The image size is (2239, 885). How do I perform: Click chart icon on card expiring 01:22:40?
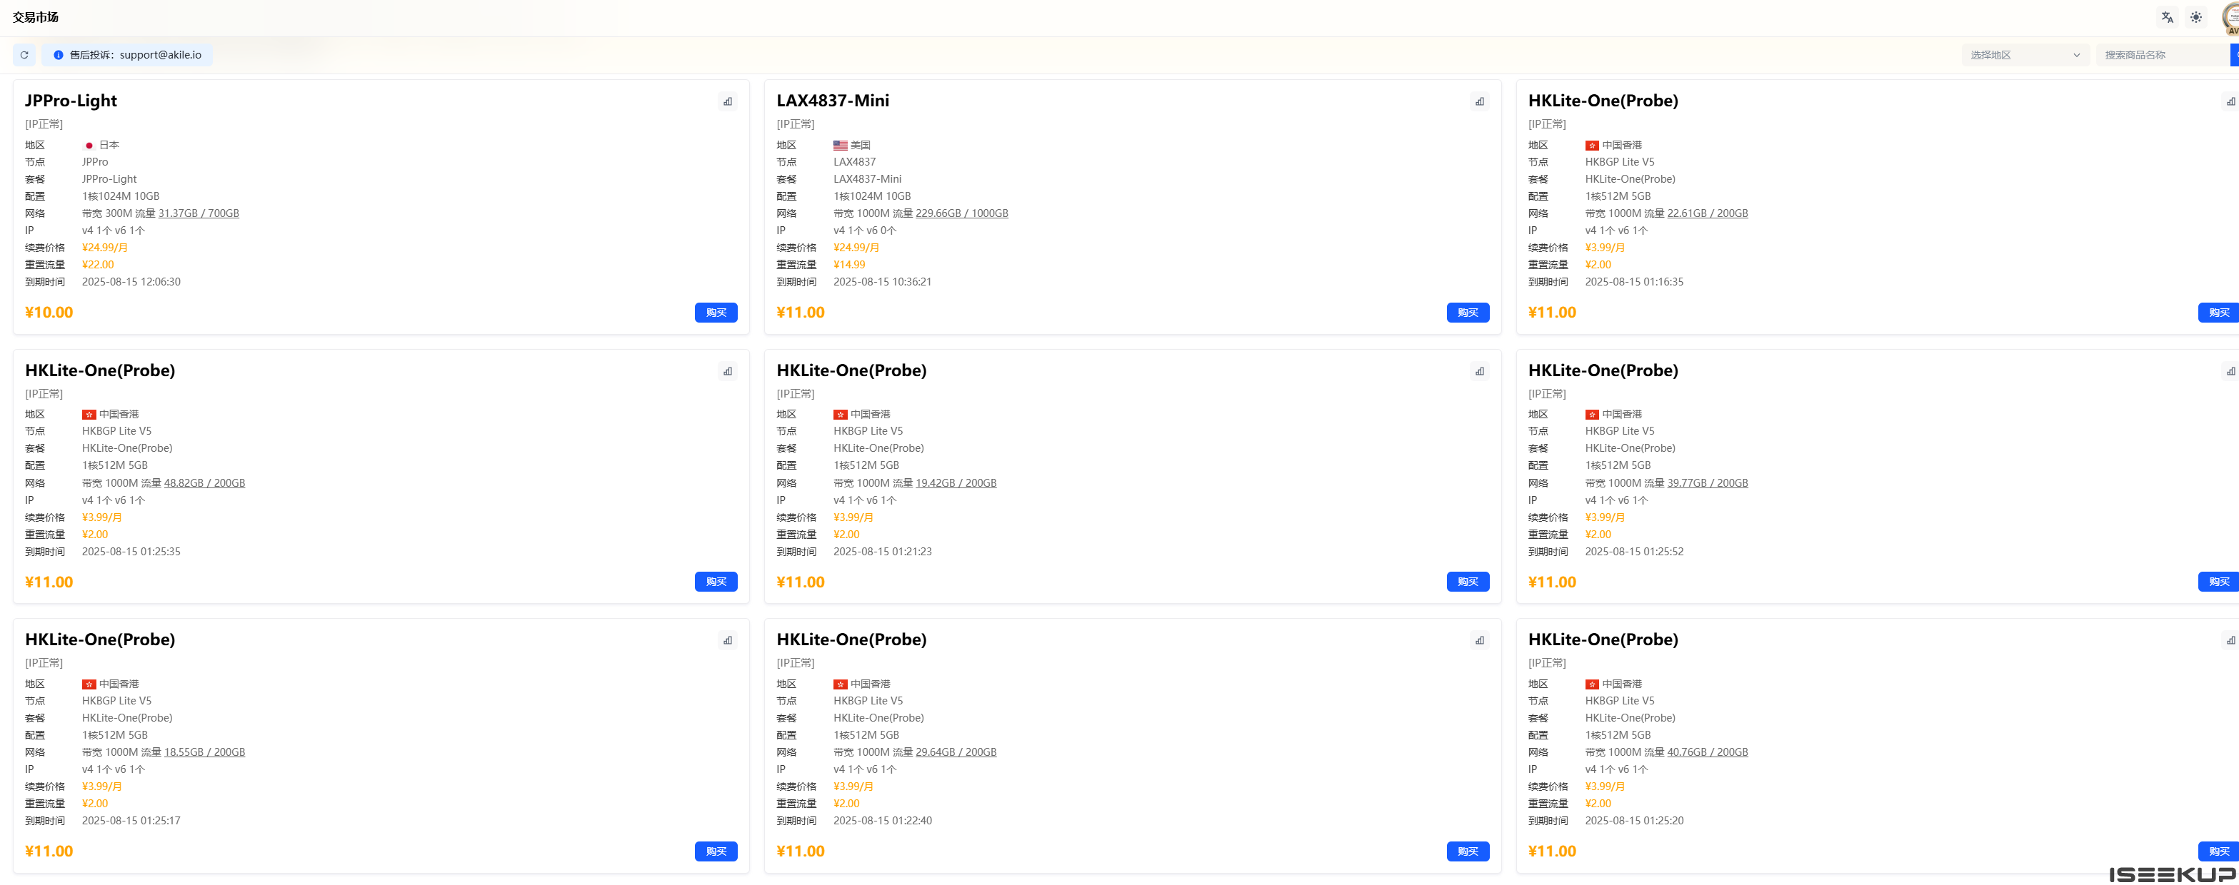click(x=1479, y=641)
